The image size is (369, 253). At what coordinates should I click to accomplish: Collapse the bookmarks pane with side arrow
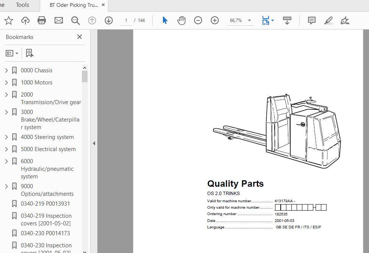(x=94, y=143)
